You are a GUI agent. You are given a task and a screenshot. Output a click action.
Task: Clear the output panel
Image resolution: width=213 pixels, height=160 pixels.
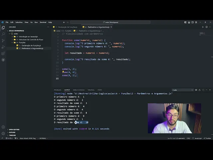pyautogui.click(x=196, y=90)
